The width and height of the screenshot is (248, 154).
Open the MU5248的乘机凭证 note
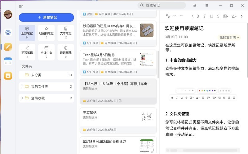pos(118,145)
